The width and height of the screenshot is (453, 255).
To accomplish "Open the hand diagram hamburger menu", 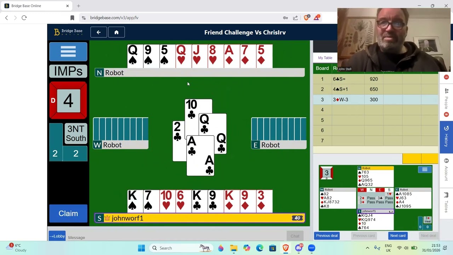I will [x=425, y=170].
